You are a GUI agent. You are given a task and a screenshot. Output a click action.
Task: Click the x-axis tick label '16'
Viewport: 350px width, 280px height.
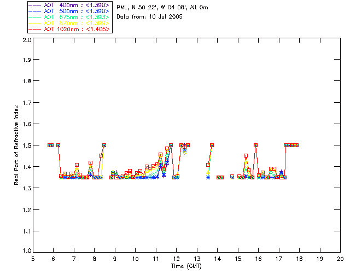[258, 259]
